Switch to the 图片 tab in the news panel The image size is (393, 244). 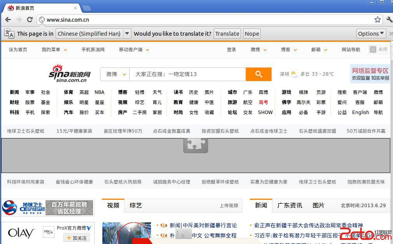(x=319, y=206)
